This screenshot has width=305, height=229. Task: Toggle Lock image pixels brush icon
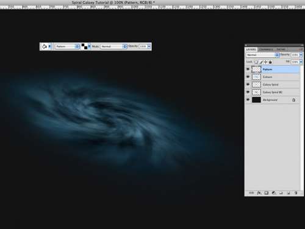261,62
